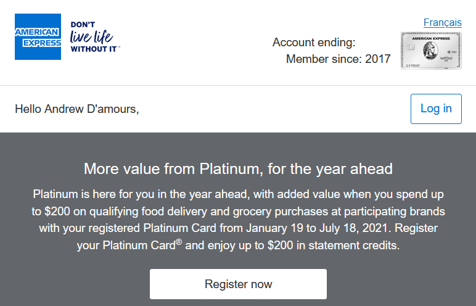Click the "Member since: 2017" text
Screen dimensions: 476x306
338,59
